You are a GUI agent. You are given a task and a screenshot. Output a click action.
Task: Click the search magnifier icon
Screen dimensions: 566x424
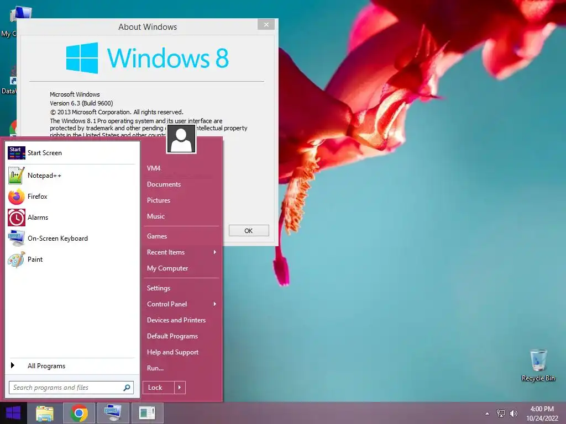pyautogui.click(x=127, y=388)
